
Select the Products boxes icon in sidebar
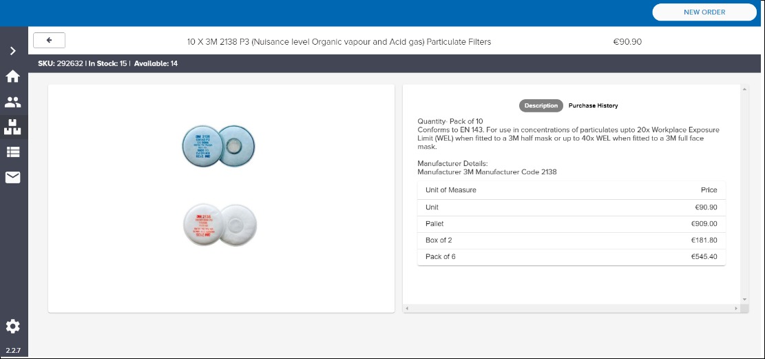click(13, 127)
